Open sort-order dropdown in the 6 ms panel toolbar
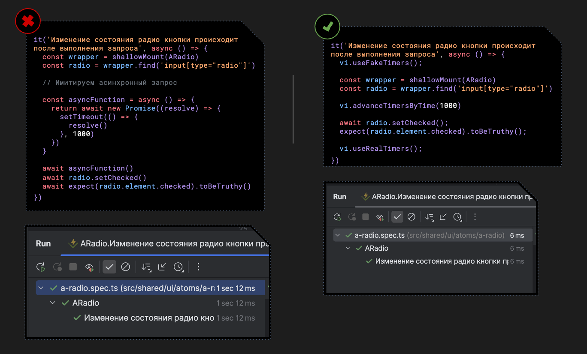The height and width of the screenshot is (354, 587). (430, 217)
